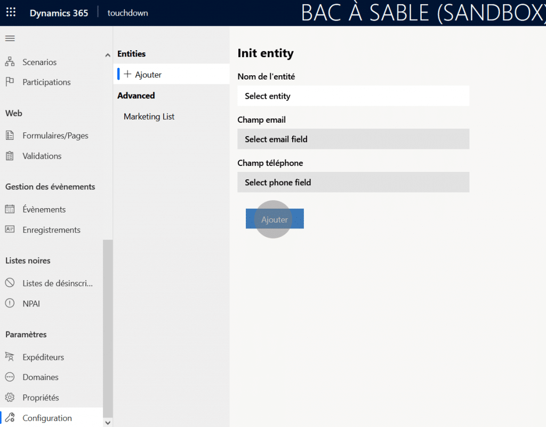The height and width of the screenshot is (427, 546).
Task: Open Configuration in the sidebar
Action: (47, 418)
